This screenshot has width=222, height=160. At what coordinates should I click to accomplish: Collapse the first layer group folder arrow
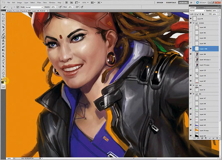(194, 23)
